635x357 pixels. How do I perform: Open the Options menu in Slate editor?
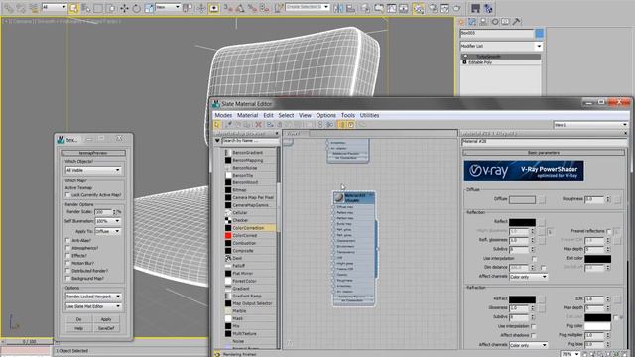tap(326, 115)
